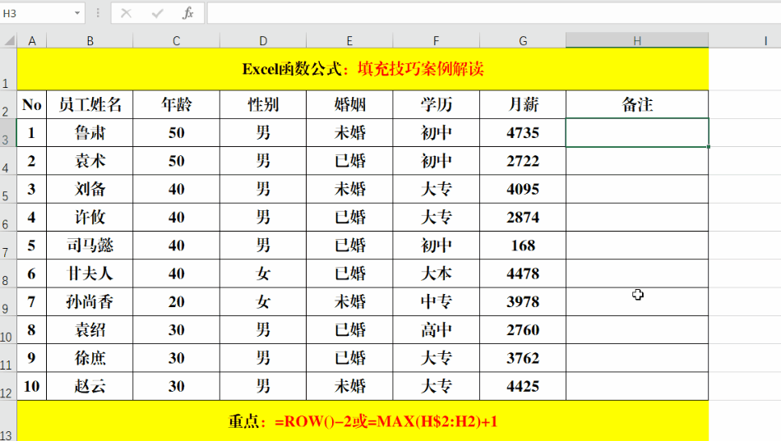Image resolution: width=781 pixels, height=441 pixels.
Task: Click the '月薪' header cell
Action: (x=523, y=104)
